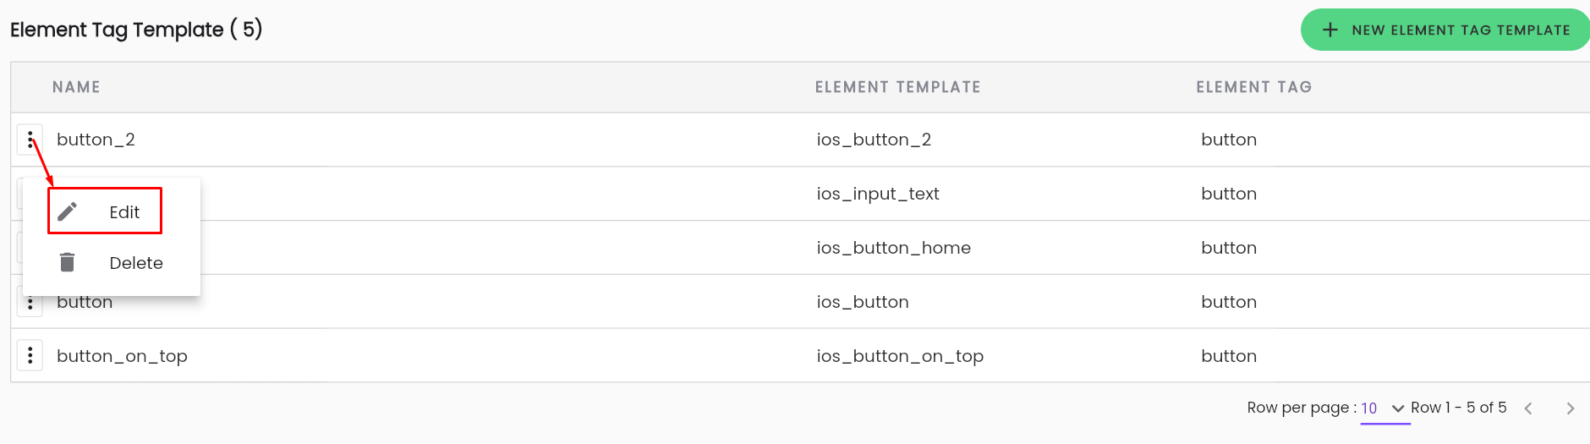
Task: Create a New Element Tag Template
Action: pos(1446,30)
